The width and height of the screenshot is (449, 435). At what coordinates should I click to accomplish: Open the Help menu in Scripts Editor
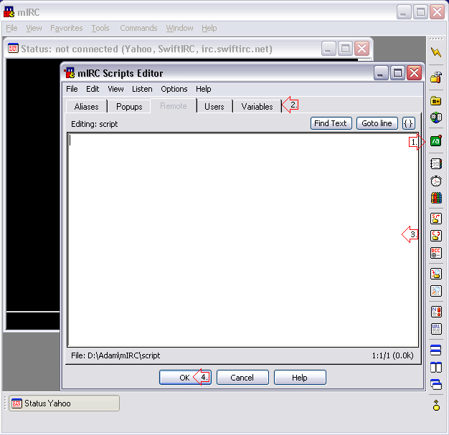point(204,89)
